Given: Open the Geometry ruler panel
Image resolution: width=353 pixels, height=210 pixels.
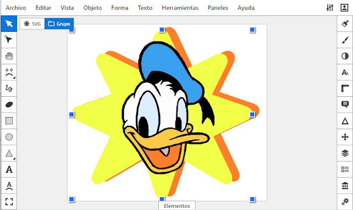Looking at the screenshot, I should (345, 89).
